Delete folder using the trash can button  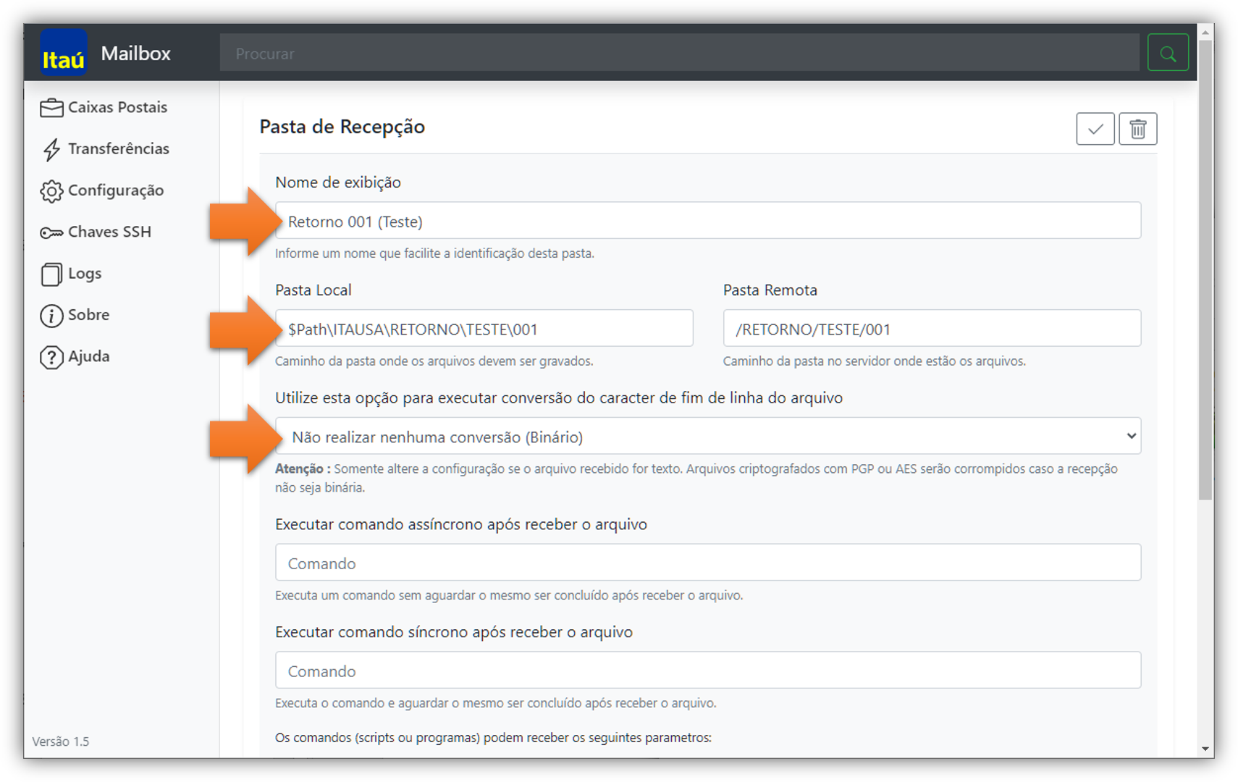coord(1137,129)
